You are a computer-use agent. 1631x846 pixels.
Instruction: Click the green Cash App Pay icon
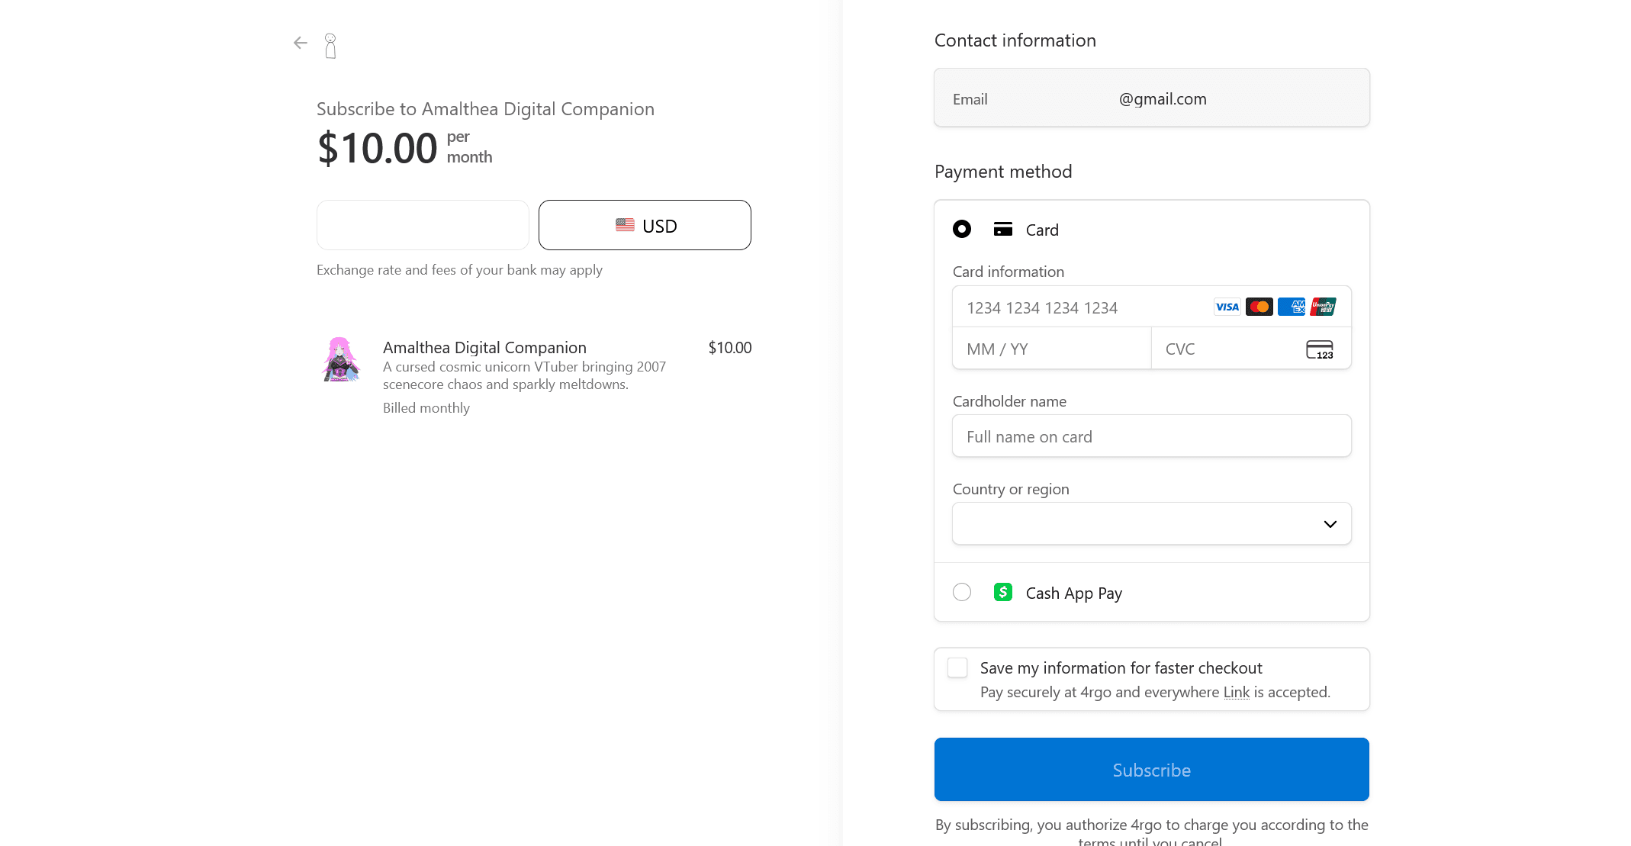coord(1002,592)
